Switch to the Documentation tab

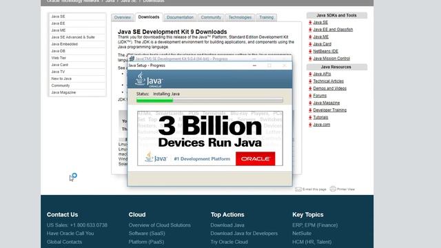pyautogui.click(x=180, y=17)
